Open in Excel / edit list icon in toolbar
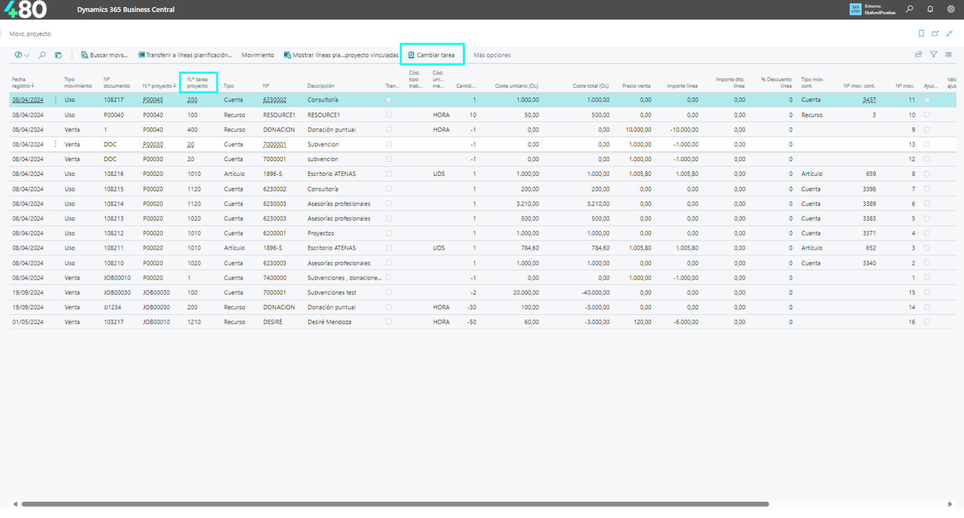The width and height of the screenshot is (964, 518). (x=58, y=55)
